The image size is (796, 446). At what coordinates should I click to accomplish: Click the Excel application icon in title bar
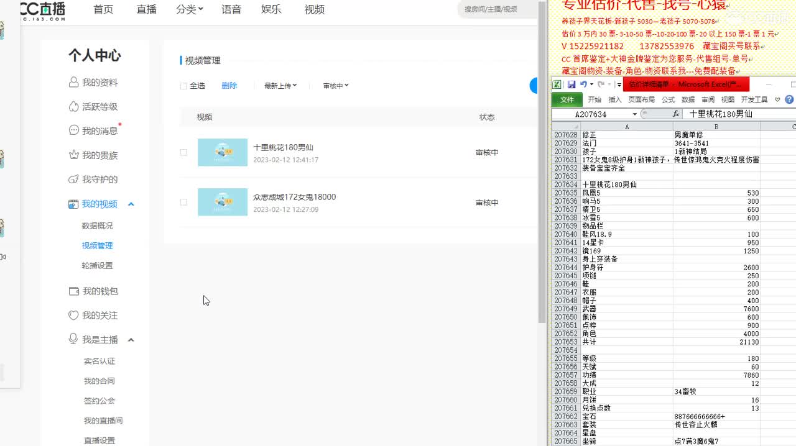(557, 84)
